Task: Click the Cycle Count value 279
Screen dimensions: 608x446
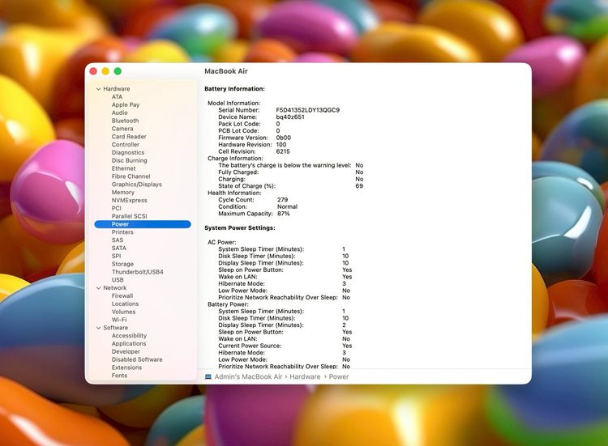Action: click(x=283, y=200)
